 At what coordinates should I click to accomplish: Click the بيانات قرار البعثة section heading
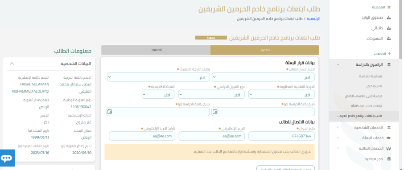coord(300,63)
